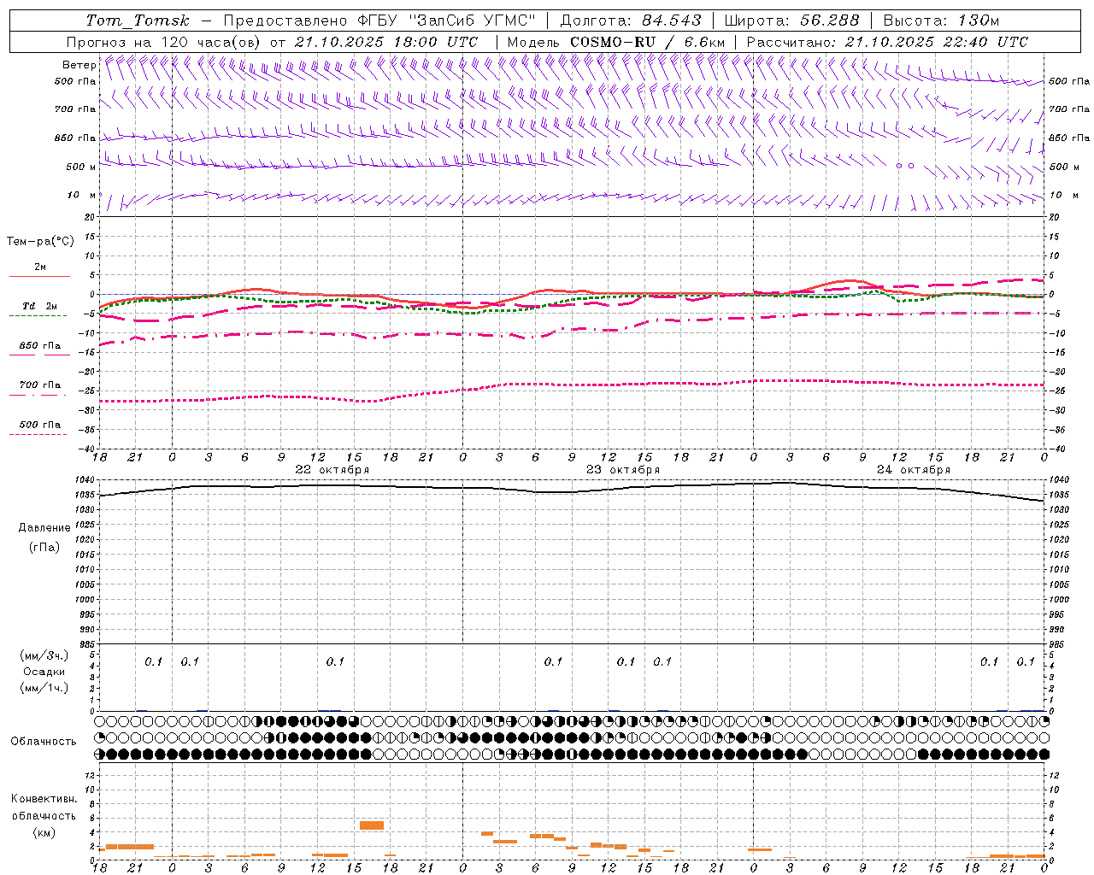
Task: Click the '700 гПа' dash-dot temperature legend entry
Action: point(39,385)
